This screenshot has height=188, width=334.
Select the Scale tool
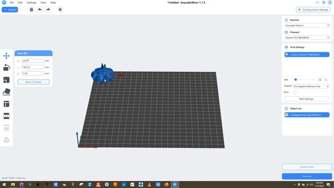point(6,80)
